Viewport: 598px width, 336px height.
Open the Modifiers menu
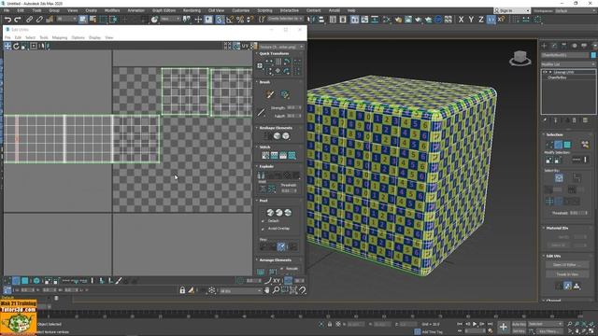112,10
